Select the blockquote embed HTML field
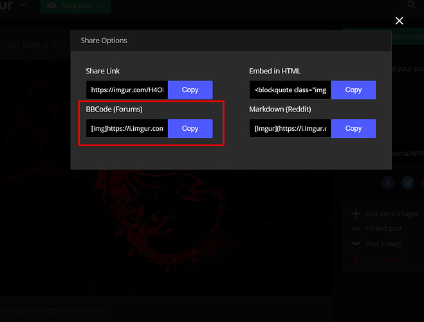The width and height of the screenshot is (424, 322). click(x=290, y=90)
